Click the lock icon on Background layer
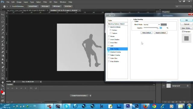 coord(188,86)
